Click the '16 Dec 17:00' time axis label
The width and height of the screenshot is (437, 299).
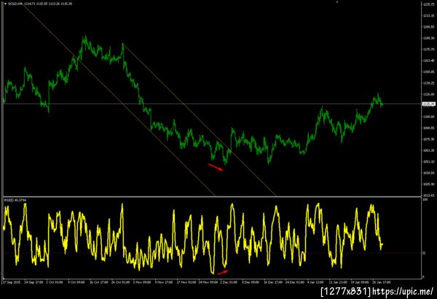tap(273, 282)
